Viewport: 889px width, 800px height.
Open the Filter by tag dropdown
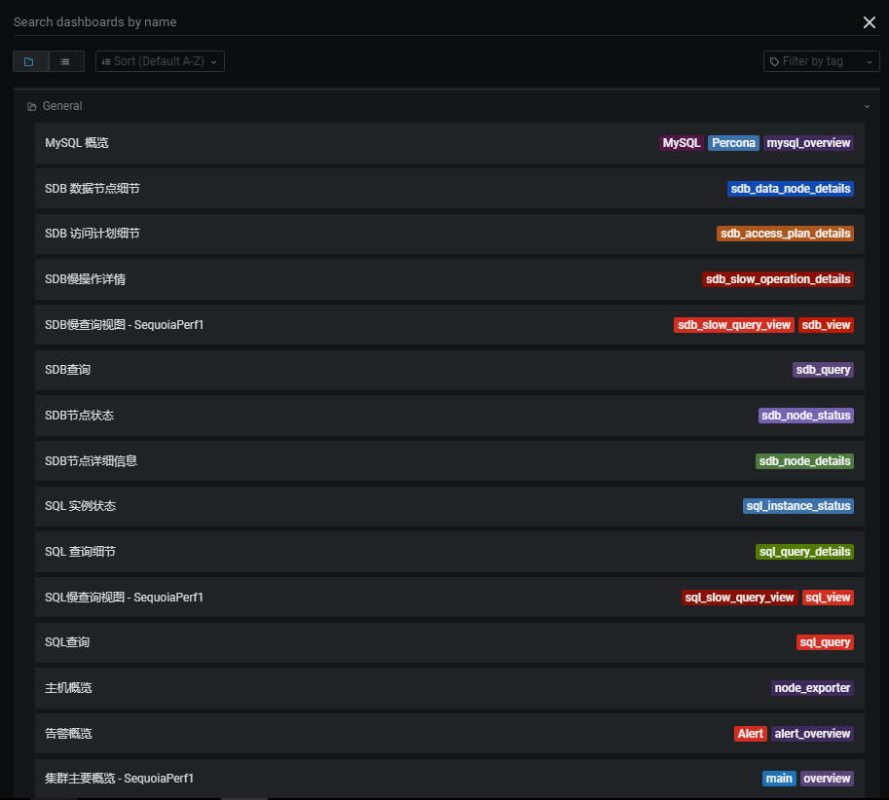[x=821, y=61]
